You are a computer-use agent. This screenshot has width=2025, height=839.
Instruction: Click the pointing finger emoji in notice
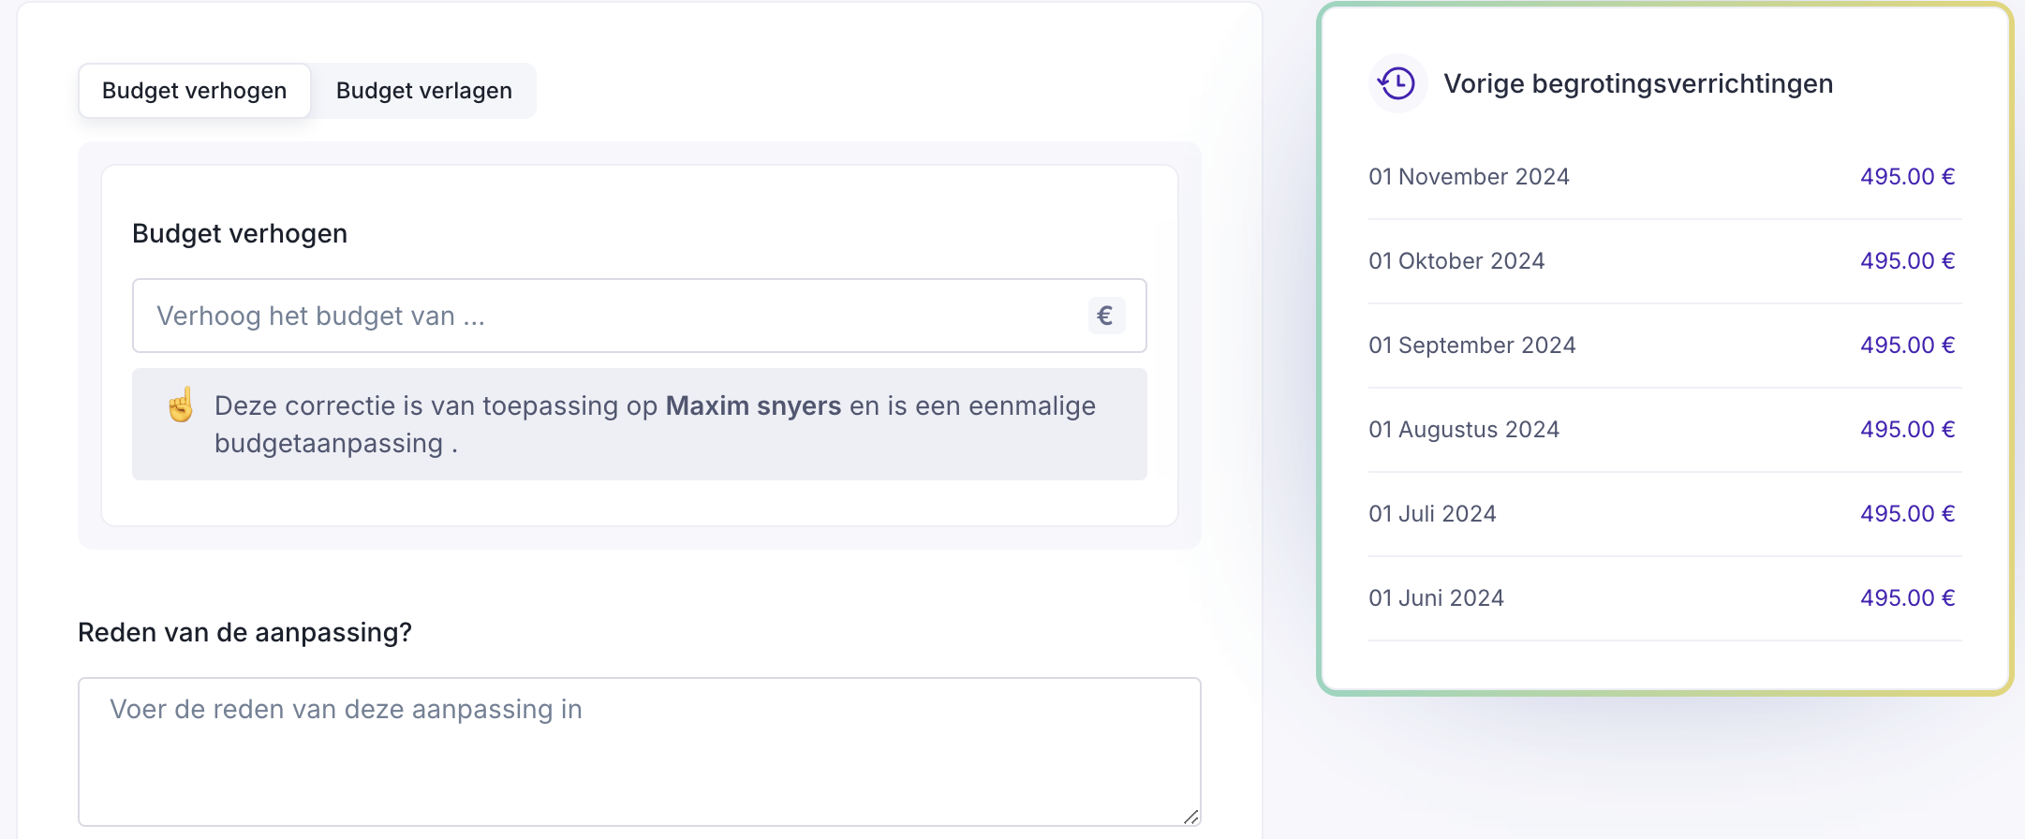(x=181, y=405)
